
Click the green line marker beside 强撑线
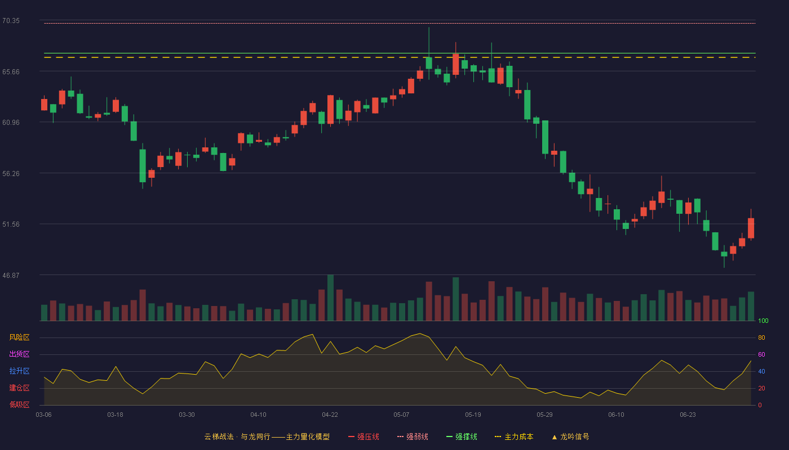pos(449,437)
